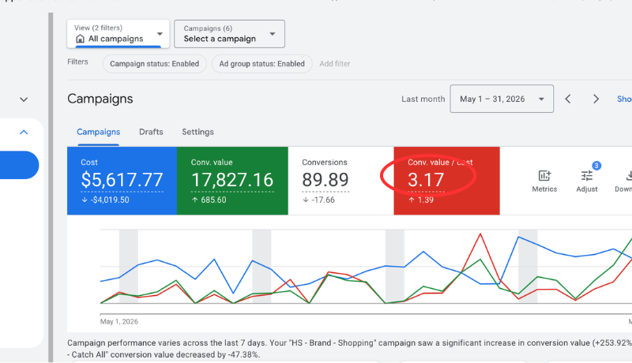Switch to the Drafts tab
This screenshot has width=632, height=363.
pyautogui.click(x=151, y=132)
